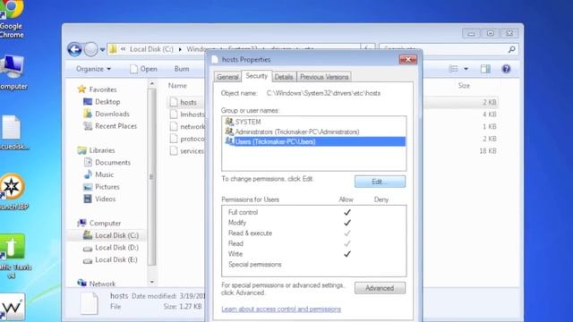Click navigation pane scroll down arrow
Screen dimensions: 573x322
152,282
